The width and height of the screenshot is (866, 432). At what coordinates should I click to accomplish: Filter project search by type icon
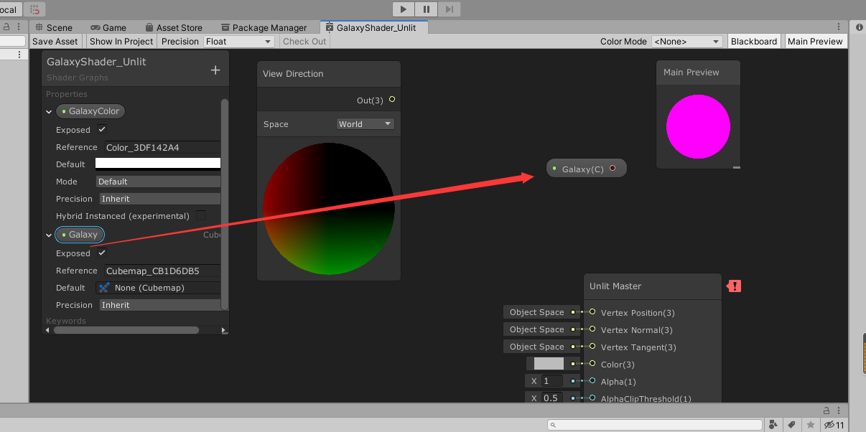click(x=773, y=424)
